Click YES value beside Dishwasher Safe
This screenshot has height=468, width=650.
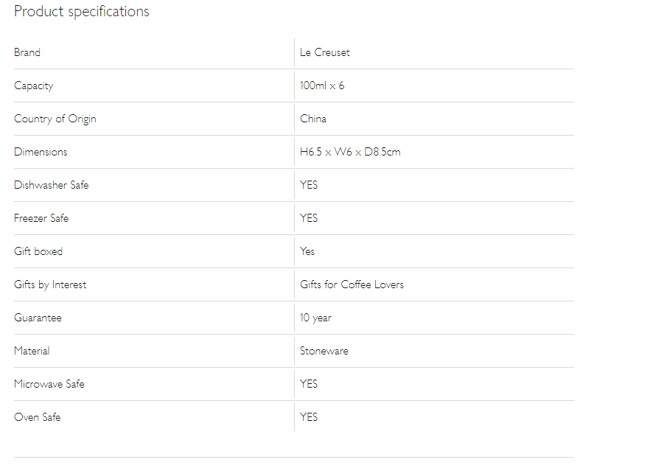click(x=309, y=185)
